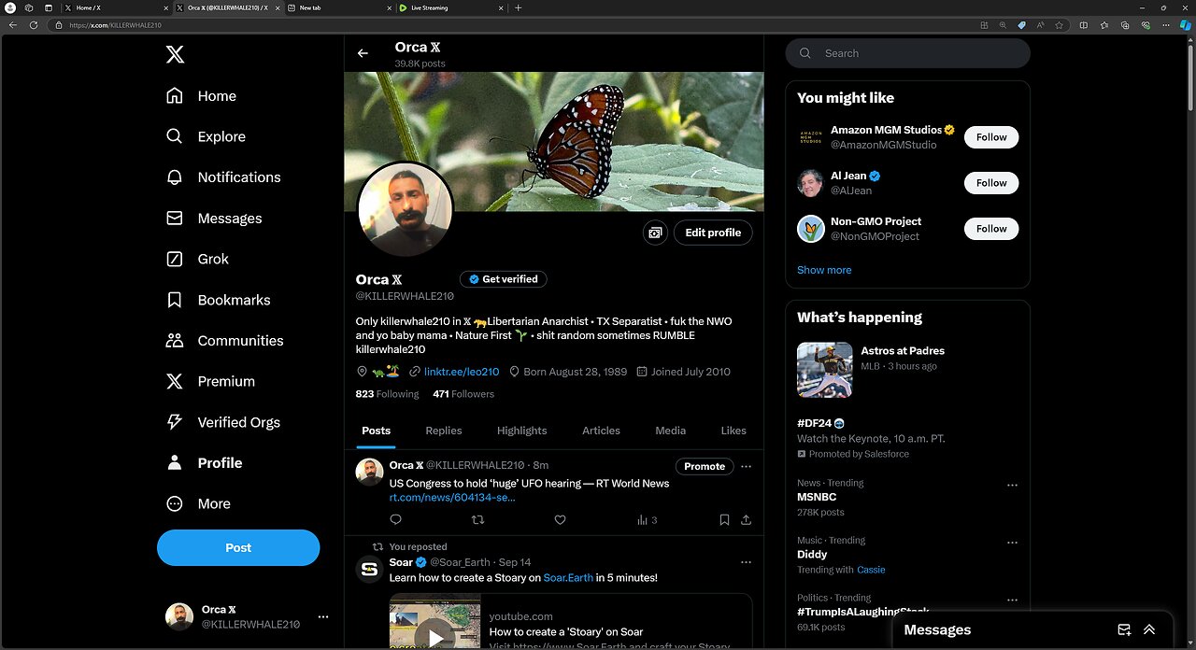View analytics icon on UFO hearing post
The height and width of the screenshot is (650, 1196).
point(642,520)
